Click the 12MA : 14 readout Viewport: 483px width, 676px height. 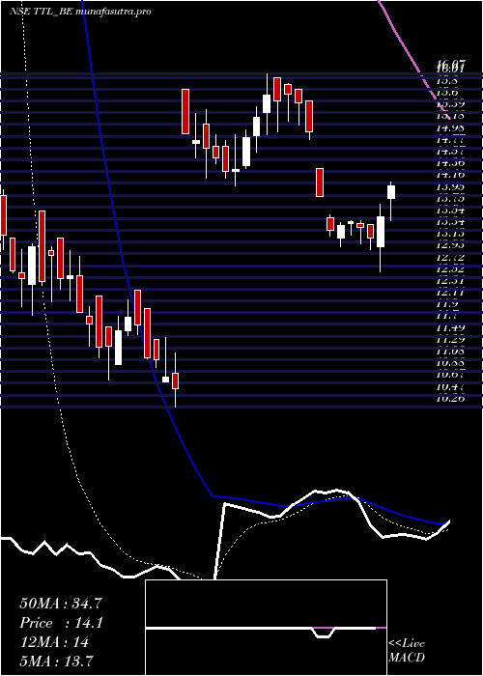point(54,642)
